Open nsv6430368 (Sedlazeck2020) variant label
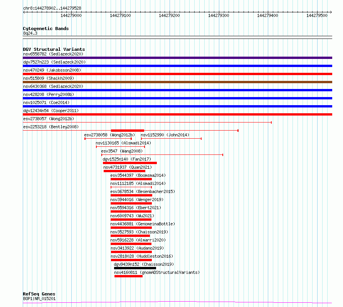 (x=53, y=86)
